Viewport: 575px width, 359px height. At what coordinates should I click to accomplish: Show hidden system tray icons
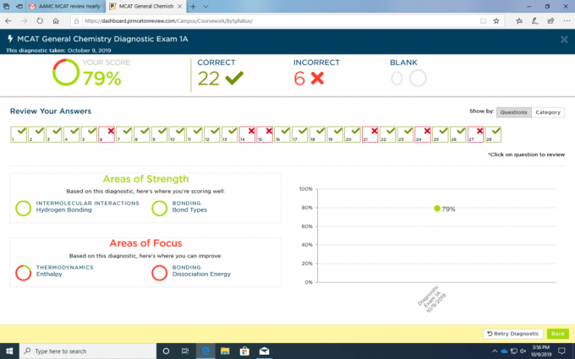[x=495, y=351]
